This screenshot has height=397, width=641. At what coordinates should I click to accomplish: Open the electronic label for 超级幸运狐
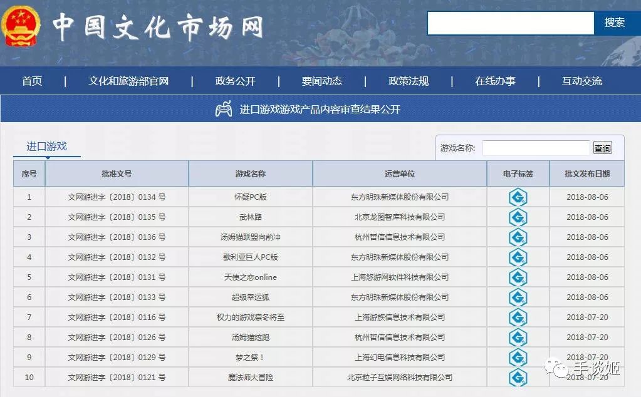pyautogui.click(x=518, y=297)
